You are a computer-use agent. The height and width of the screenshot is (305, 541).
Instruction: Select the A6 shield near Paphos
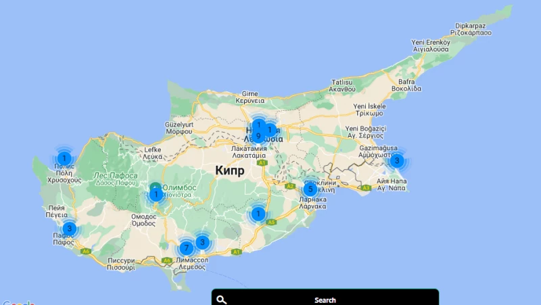[x=86, y=251]
